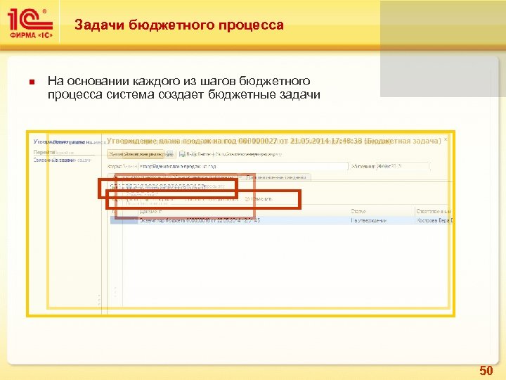Viewport: 506px width, 380px height.
Task: Close the budget task window
Action: pyautogui.click(x=446, y=139)
